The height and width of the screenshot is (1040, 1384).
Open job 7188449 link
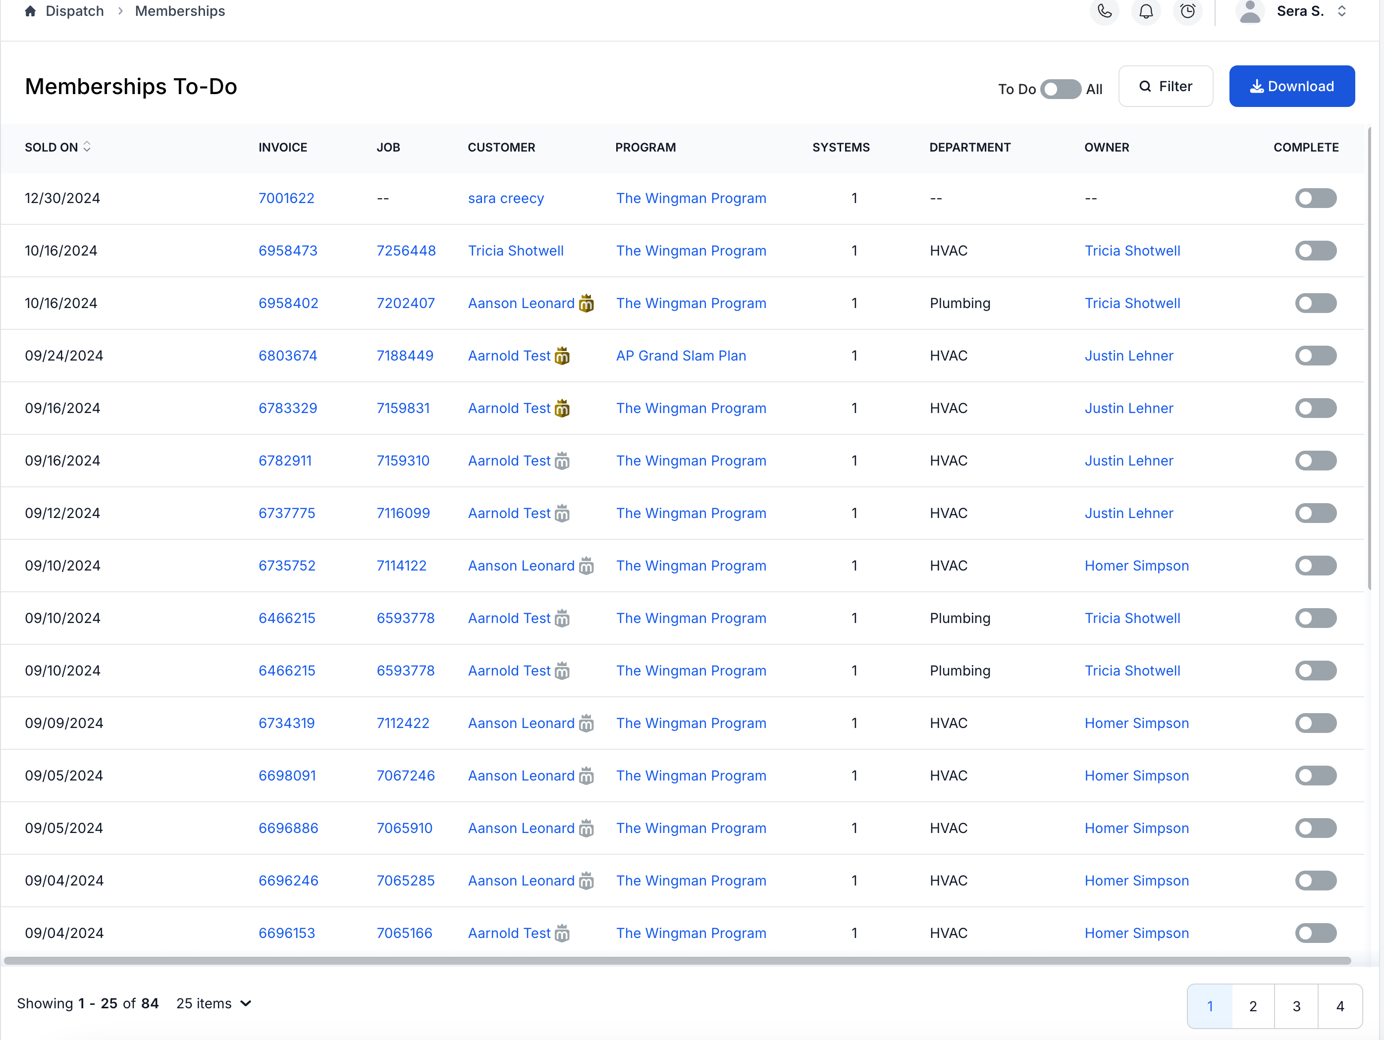pyautogui.click(x=405, y=356)
